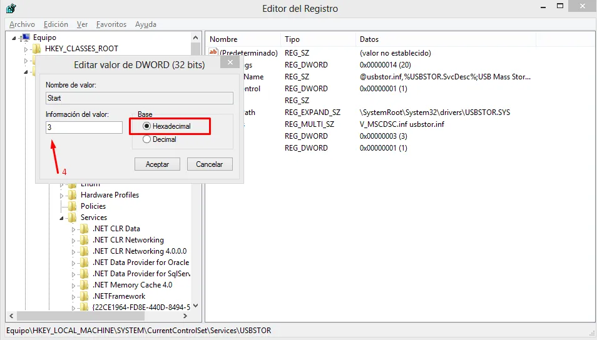Click the \SystemRoot\System32\drivers\USBSTOR.SYS data

click(x=435, y=112)
